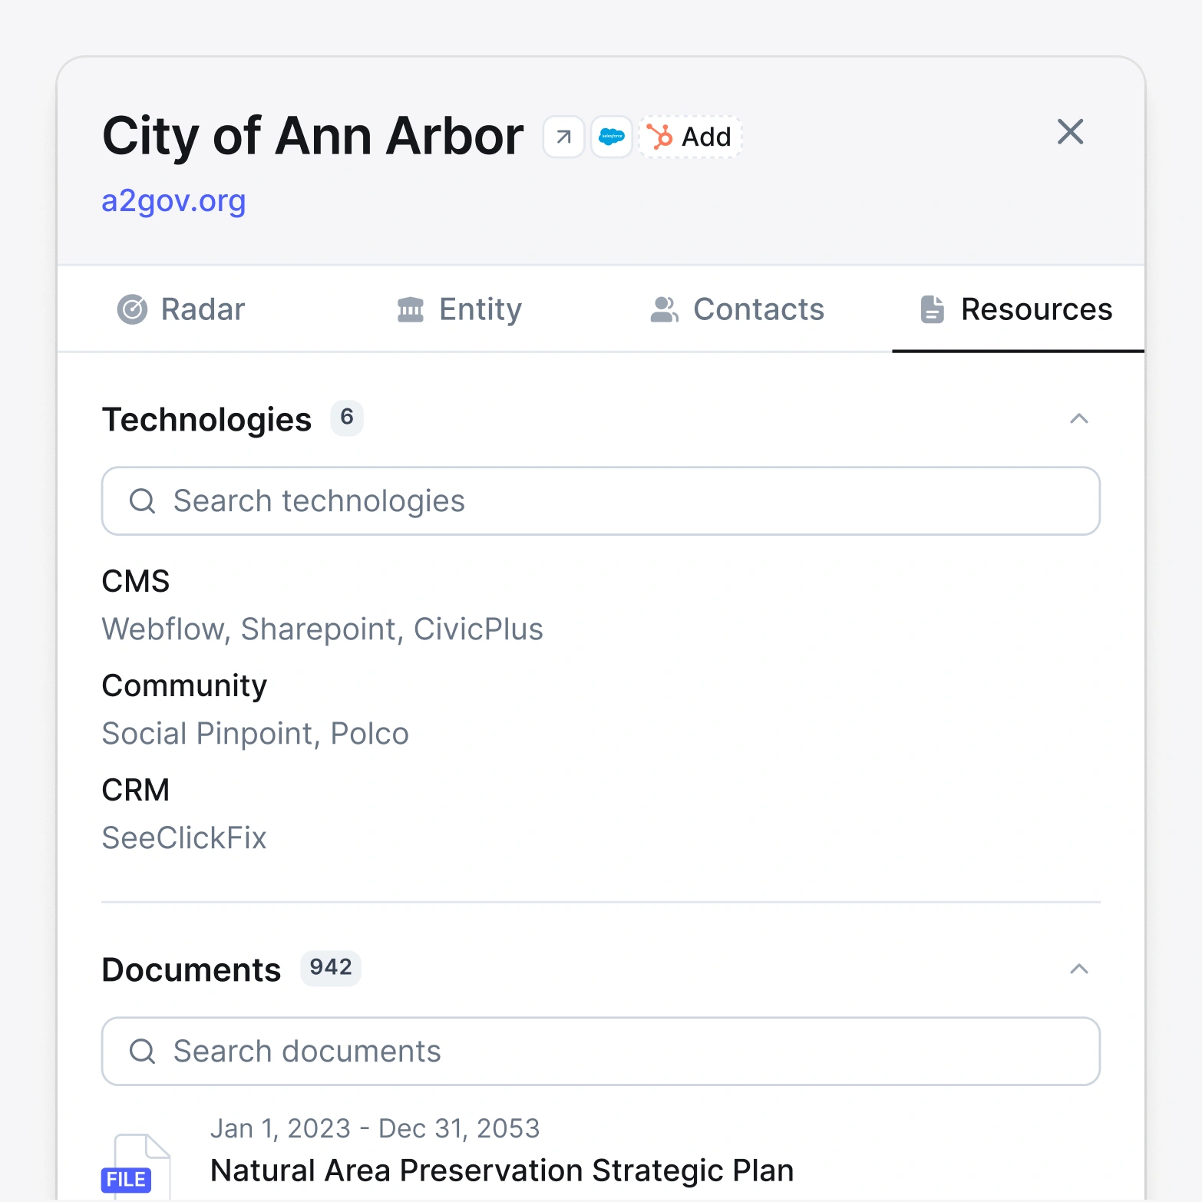Viewport: 1202px width, 1202px height.
Task: Click the Documents count badge showing 942
Action: [x=330, y=969]
